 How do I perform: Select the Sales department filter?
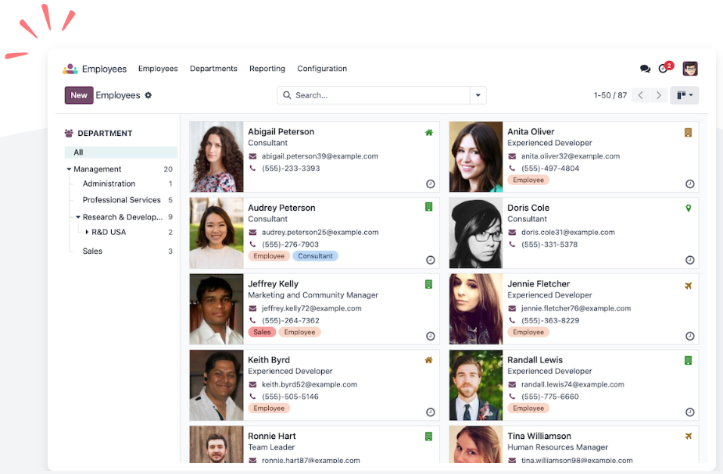[92, 251]
